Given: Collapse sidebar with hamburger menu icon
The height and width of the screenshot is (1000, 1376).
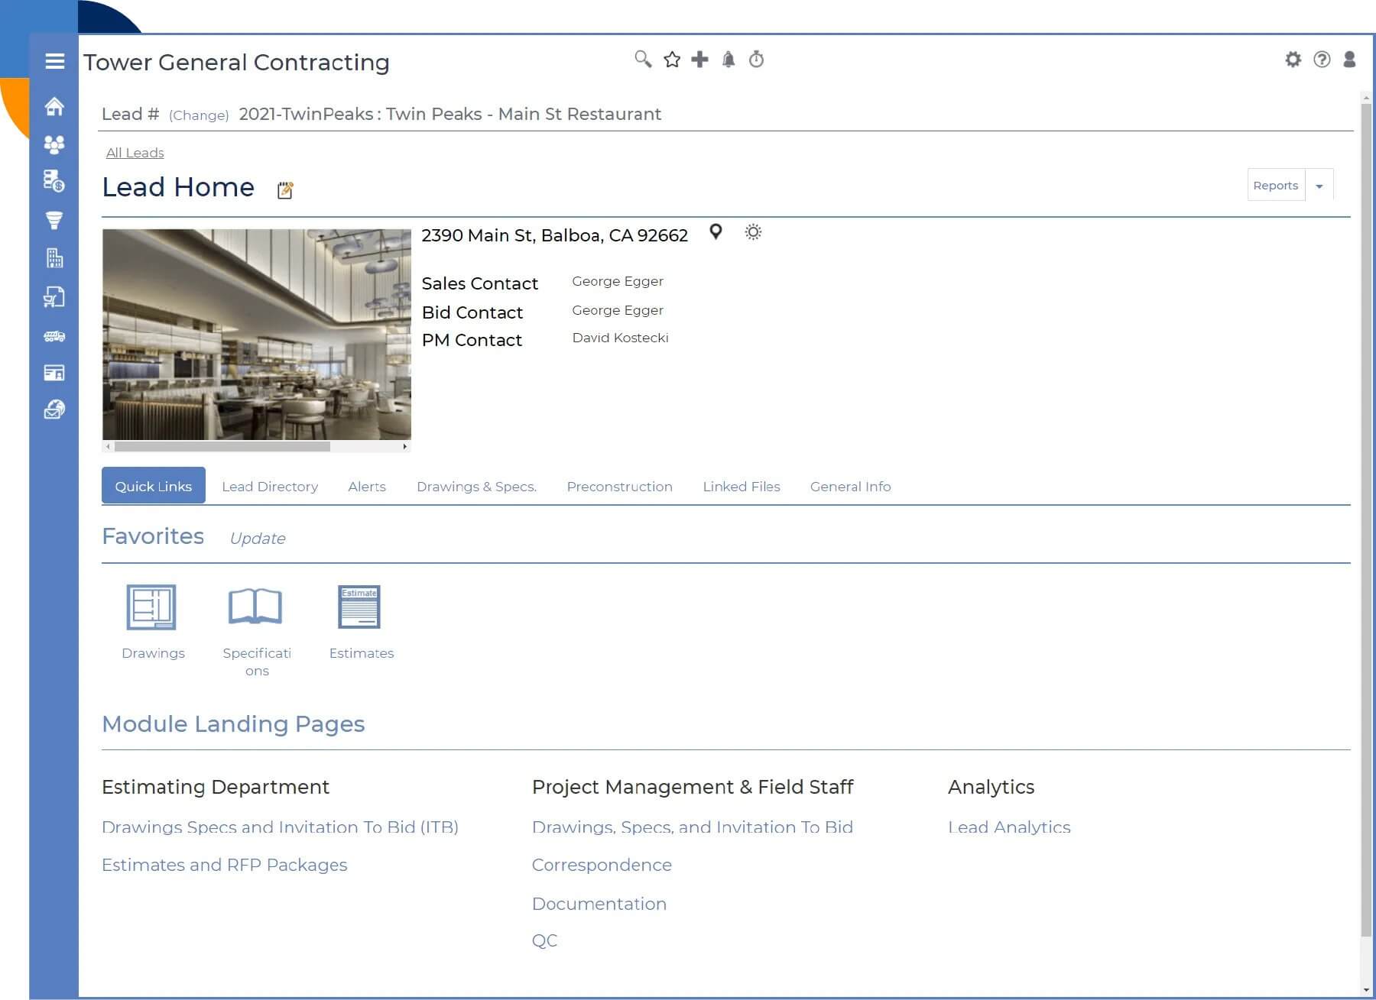Looking at the screenshot, I should [54, 60].
